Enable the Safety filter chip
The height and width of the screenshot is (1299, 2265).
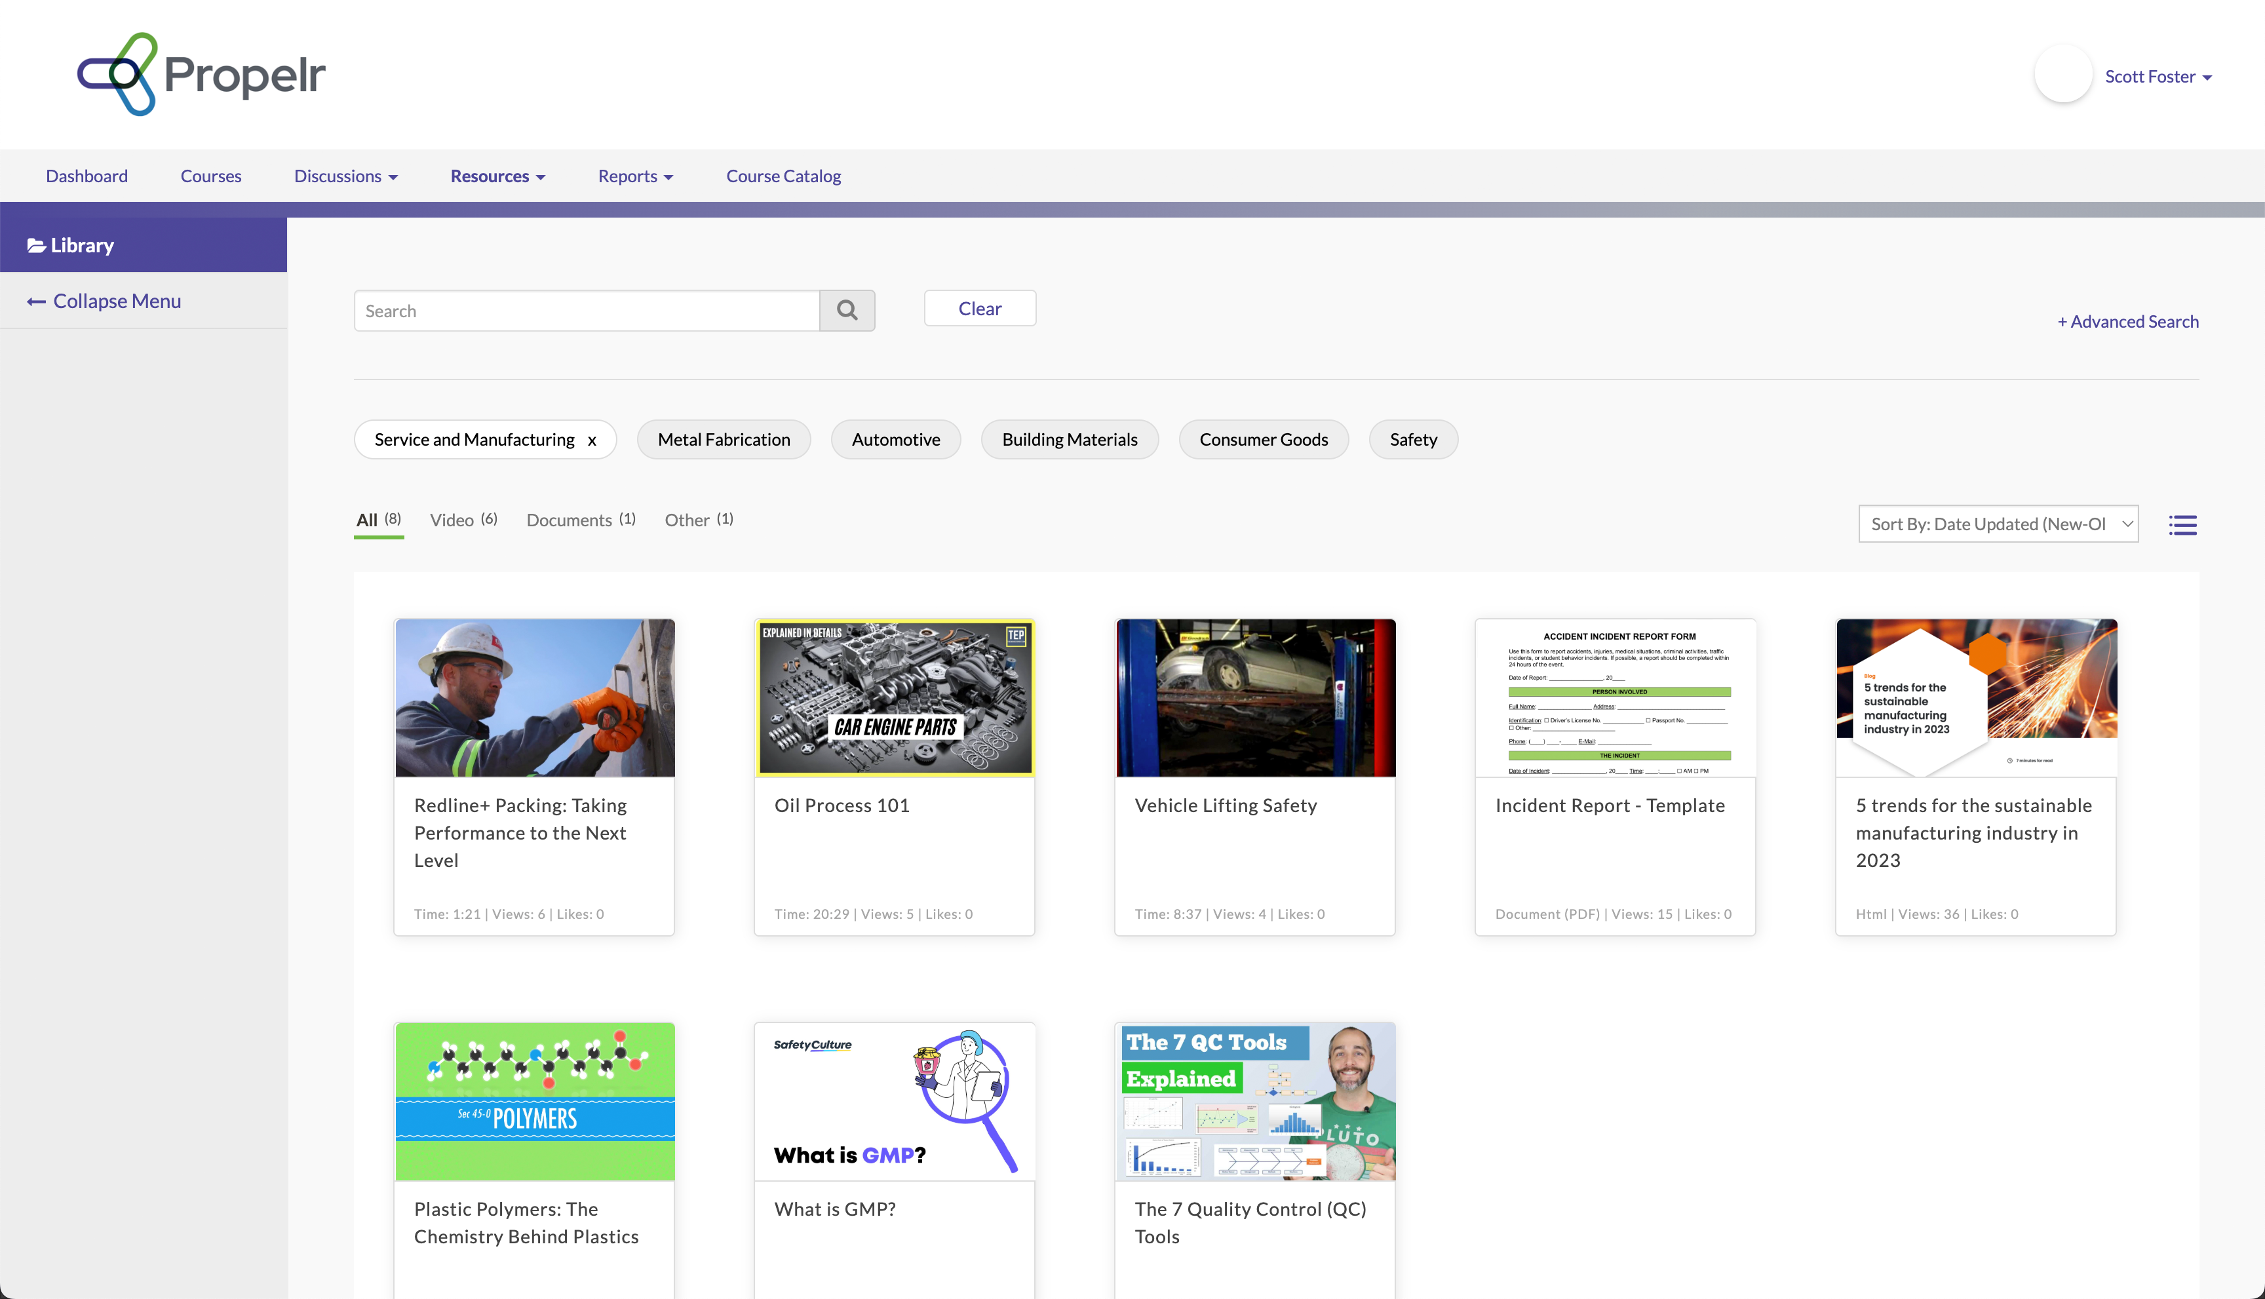pos(1412,440)
